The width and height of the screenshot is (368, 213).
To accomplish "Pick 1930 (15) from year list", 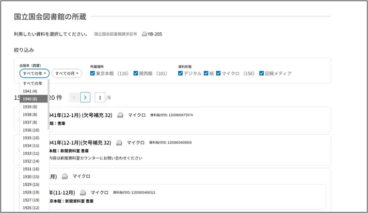I will (34, 176).
